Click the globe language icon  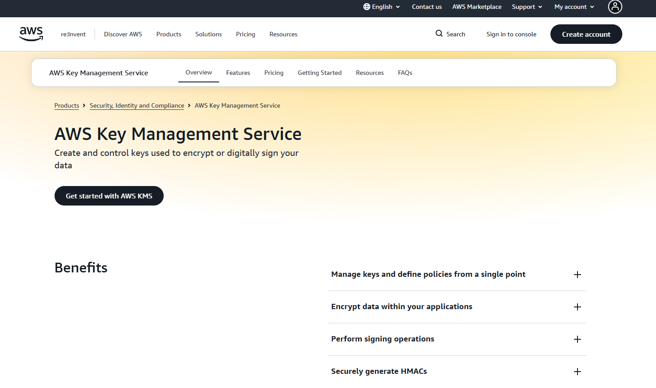click(366, 7)
